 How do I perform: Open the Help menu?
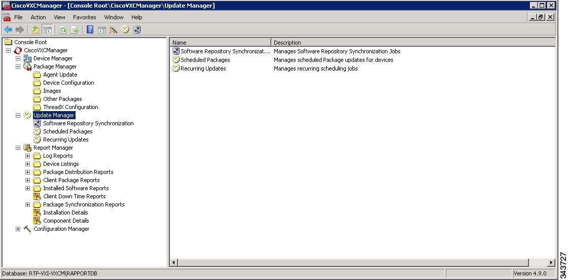pyautogui.click(x=136, y=17)
